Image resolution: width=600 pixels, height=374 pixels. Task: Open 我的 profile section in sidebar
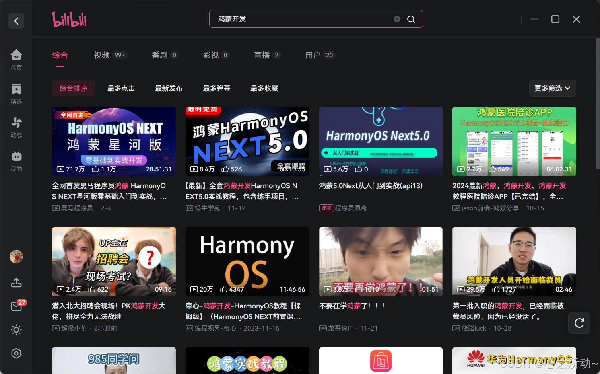(x=16, y=162)
